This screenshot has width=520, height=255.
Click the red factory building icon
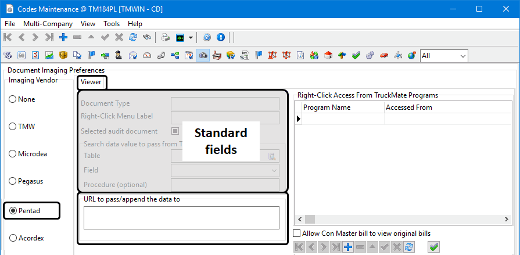217,56
